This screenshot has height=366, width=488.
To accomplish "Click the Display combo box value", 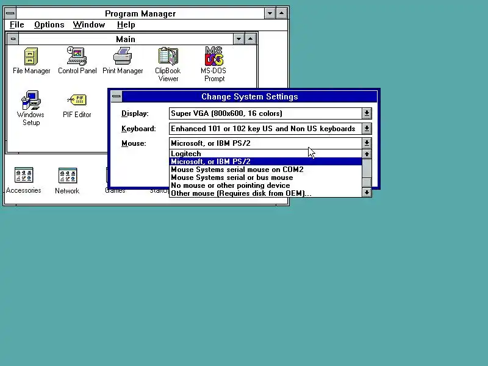I will pos(265,113).
